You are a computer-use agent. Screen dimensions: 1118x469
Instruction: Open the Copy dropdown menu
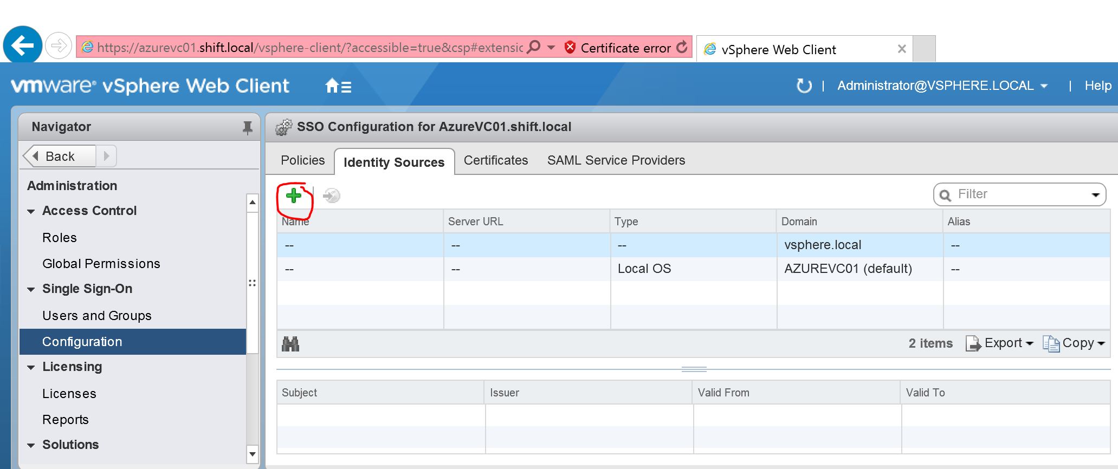1074,343
